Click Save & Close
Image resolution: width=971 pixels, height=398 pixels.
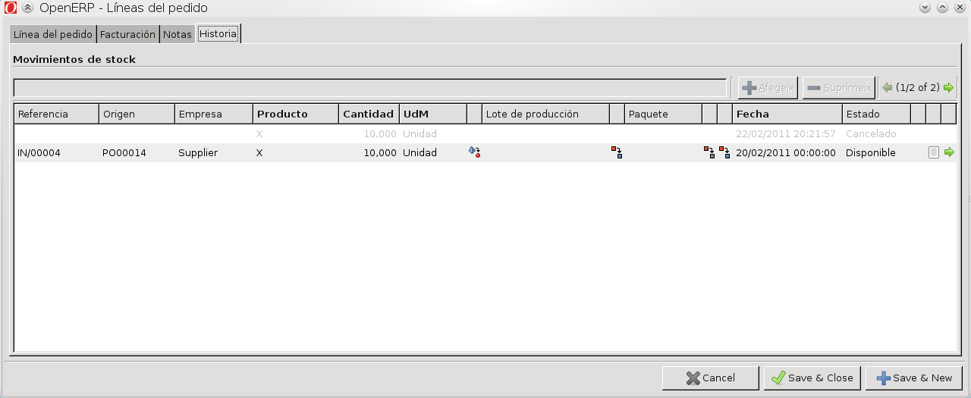pos(812,378)
